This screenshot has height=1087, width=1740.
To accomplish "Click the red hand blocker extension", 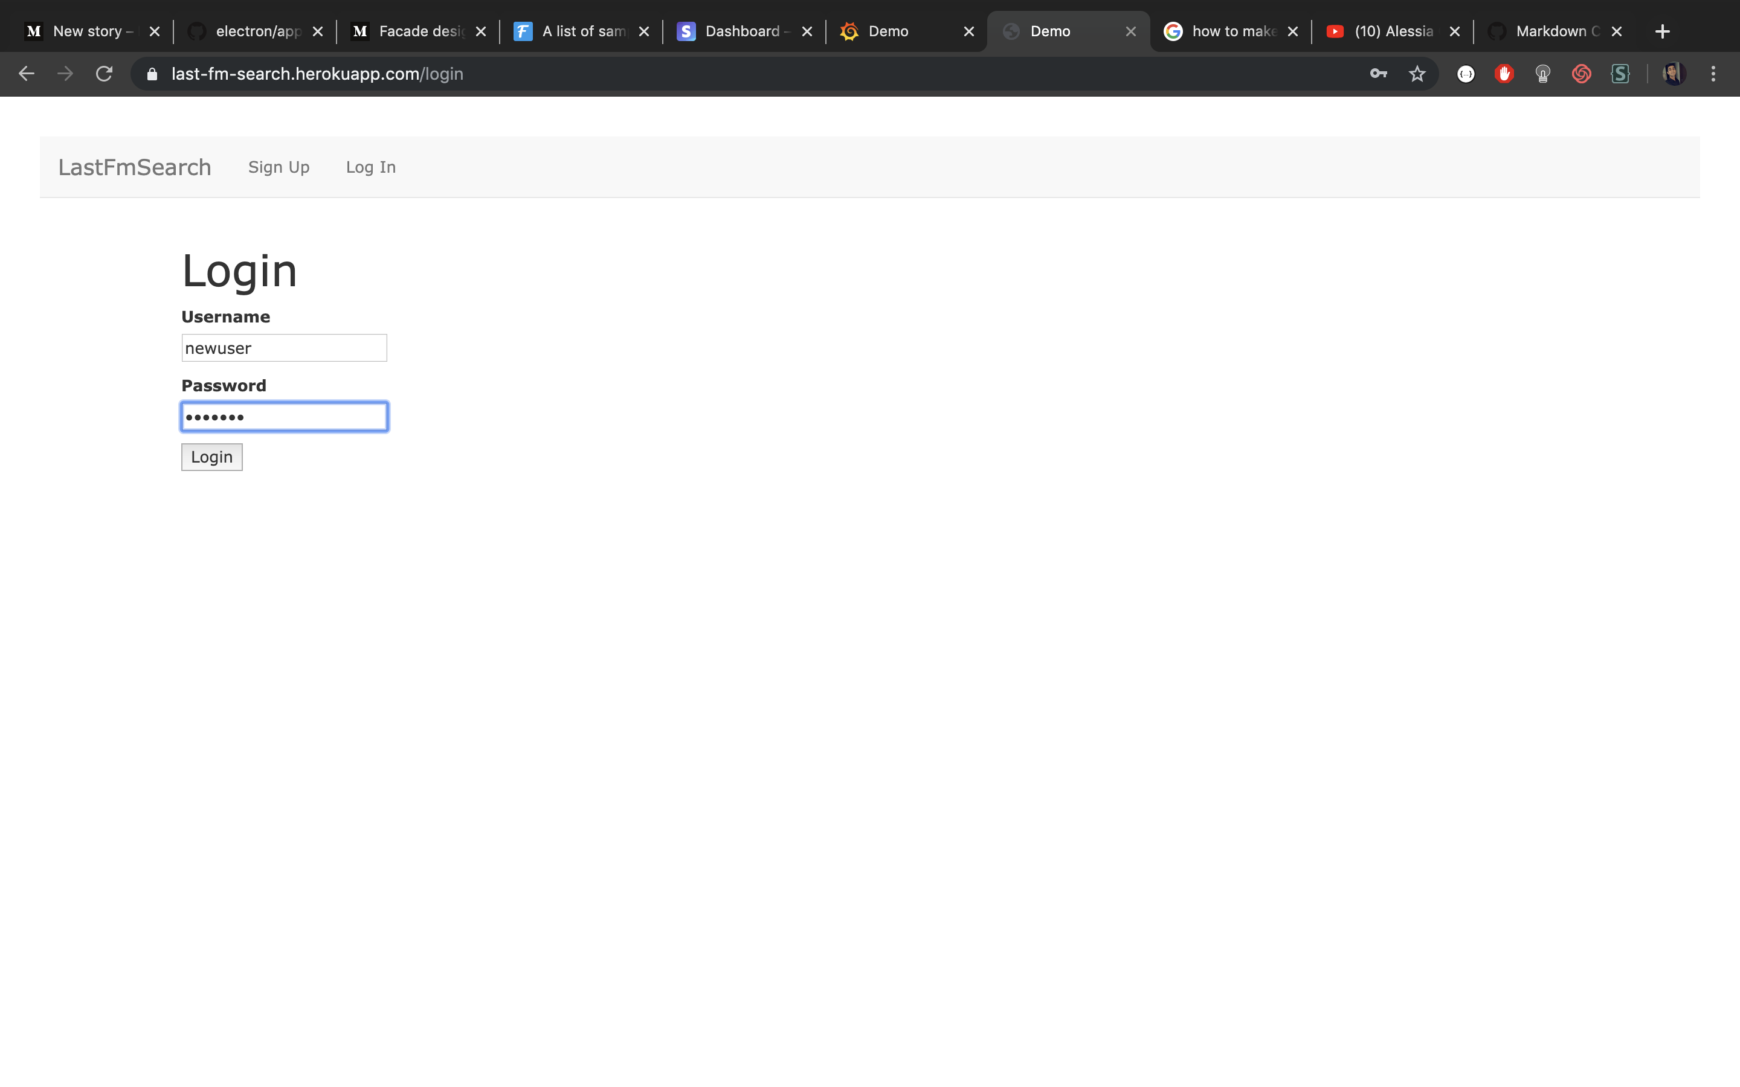I will click(1503, 73).
